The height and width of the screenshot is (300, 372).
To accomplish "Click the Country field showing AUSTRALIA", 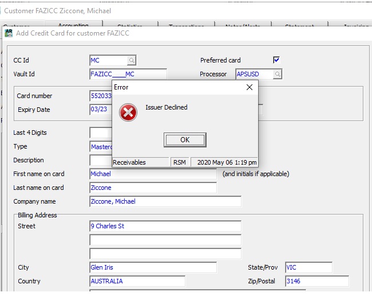I will tap(137, 281).
